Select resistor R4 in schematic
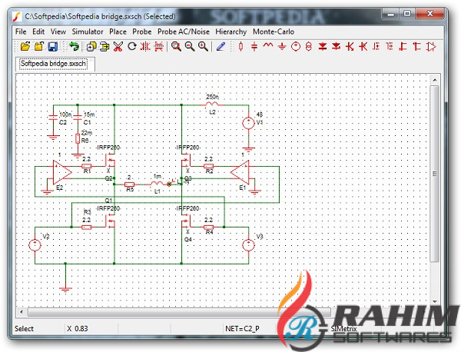Image resolution: width=461 pixels, height=352 pixels. tap(208, 227)
